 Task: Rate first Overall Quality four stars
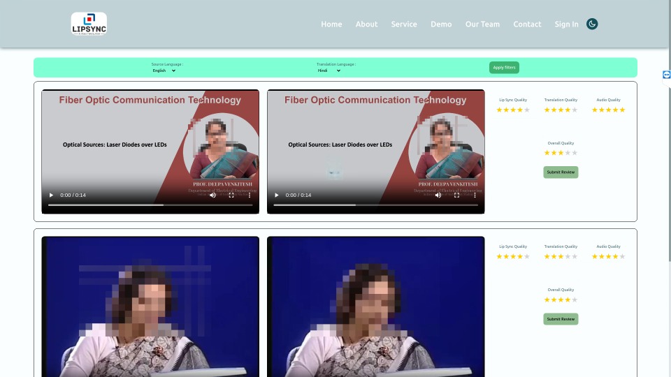tap(568, 153)
